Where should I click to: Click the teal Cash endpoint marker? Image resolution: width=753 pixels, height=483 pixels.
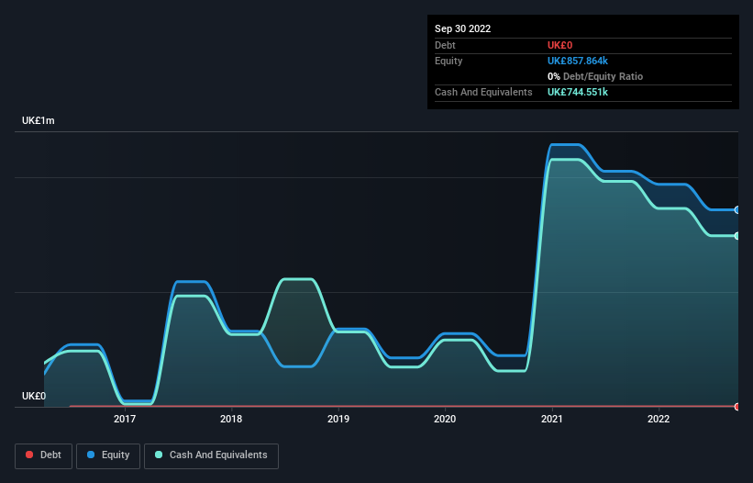pyautogui.click(x=737, y=236)
